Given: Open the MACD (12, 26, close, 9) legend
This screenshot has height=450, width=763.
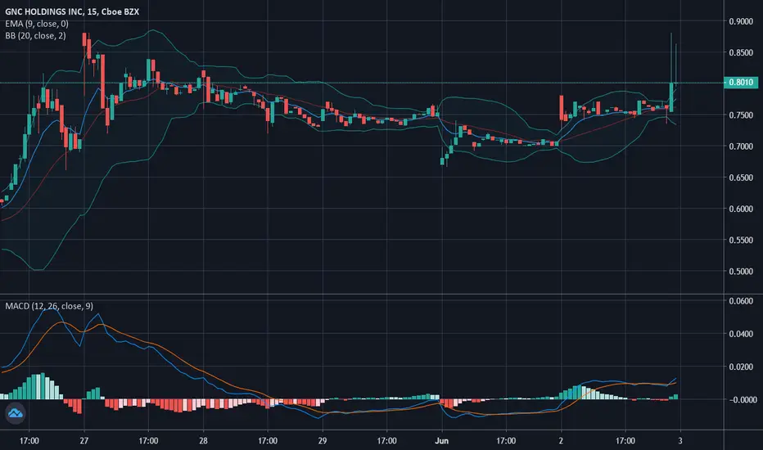Looking at the screenshot, I should point(49,306).
